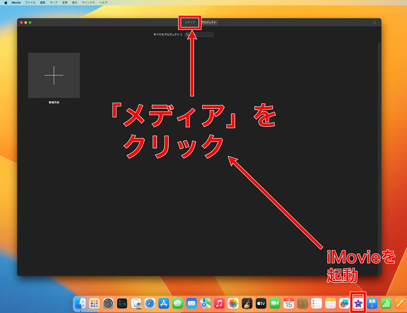Open Disk Utility from the Dock

(136, 303)
